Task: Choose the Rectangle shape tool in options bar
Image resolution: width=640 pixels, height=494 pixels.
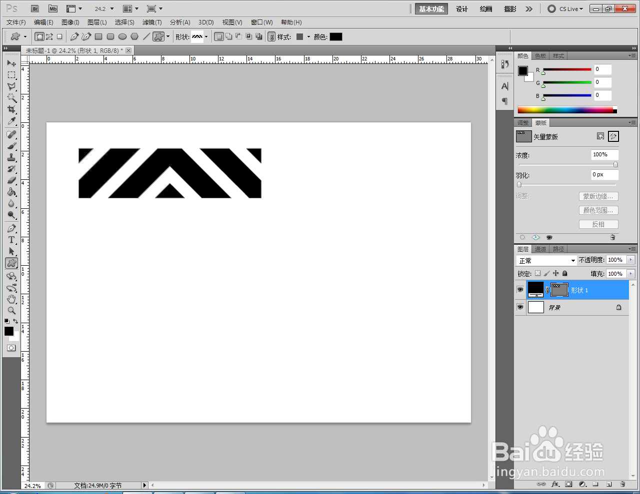Action: click(x=98, y=36)
